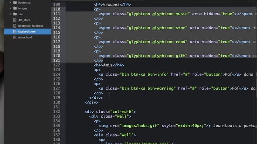Click the div class well on line 137

[115, 135]
